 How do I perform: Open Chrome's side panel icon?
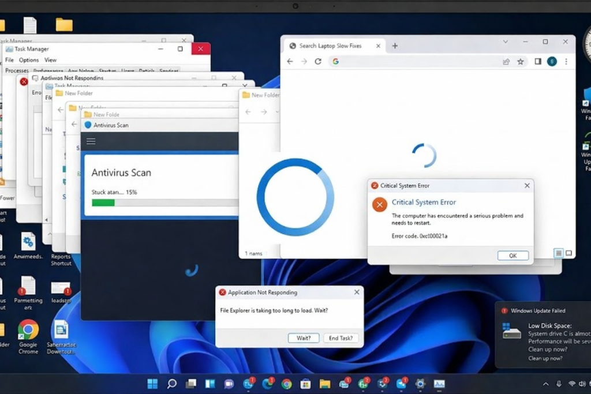pos(537,62)
